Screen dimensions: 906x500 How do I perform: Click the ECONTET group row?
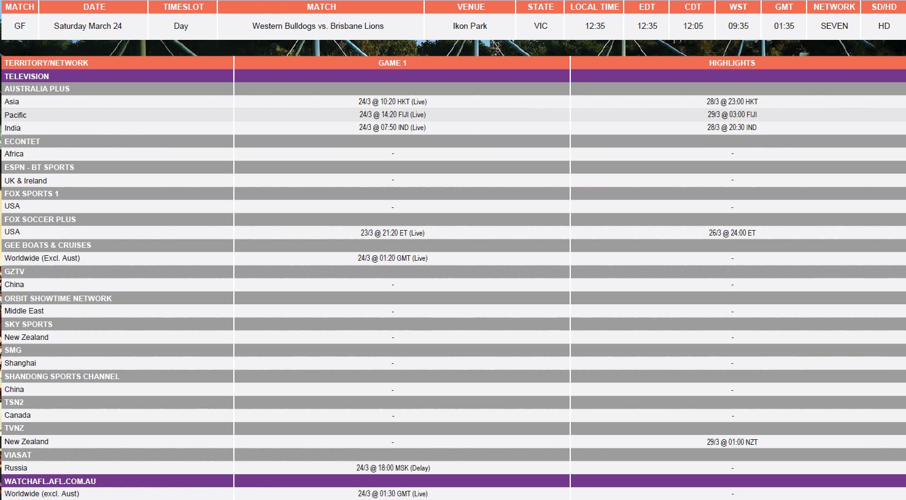[x=453, y=141]
